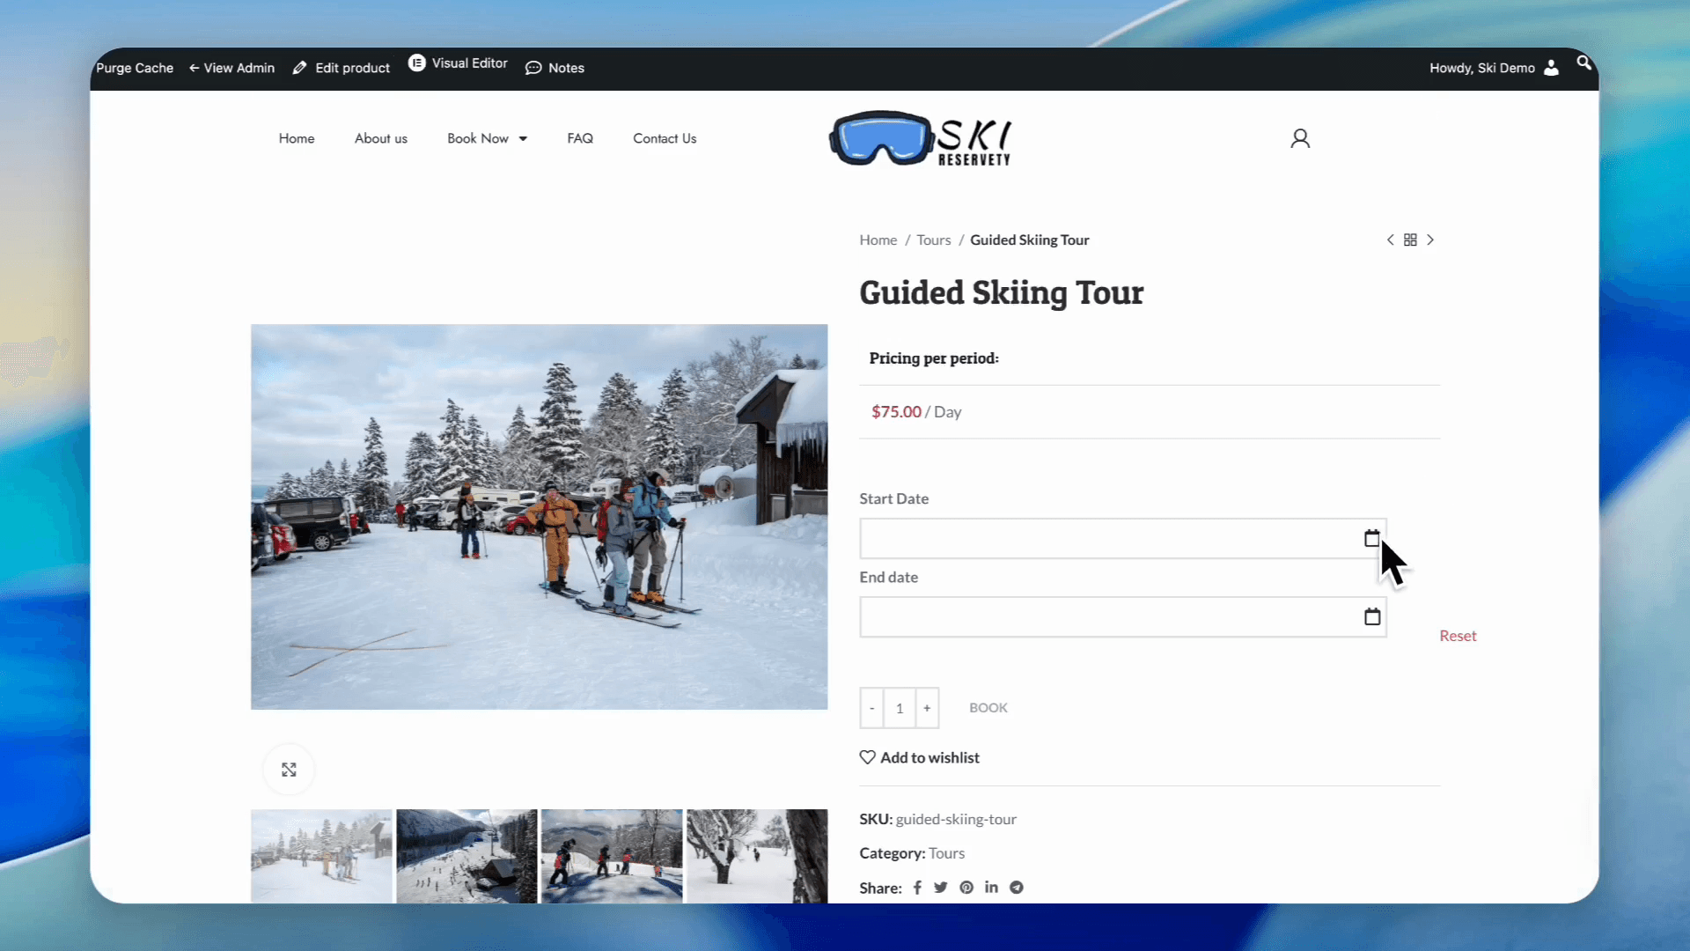The image size is (1690, 951).
Task: Click the Howdy, Ski Demo user avatar icon
Action: [1551, 68]
